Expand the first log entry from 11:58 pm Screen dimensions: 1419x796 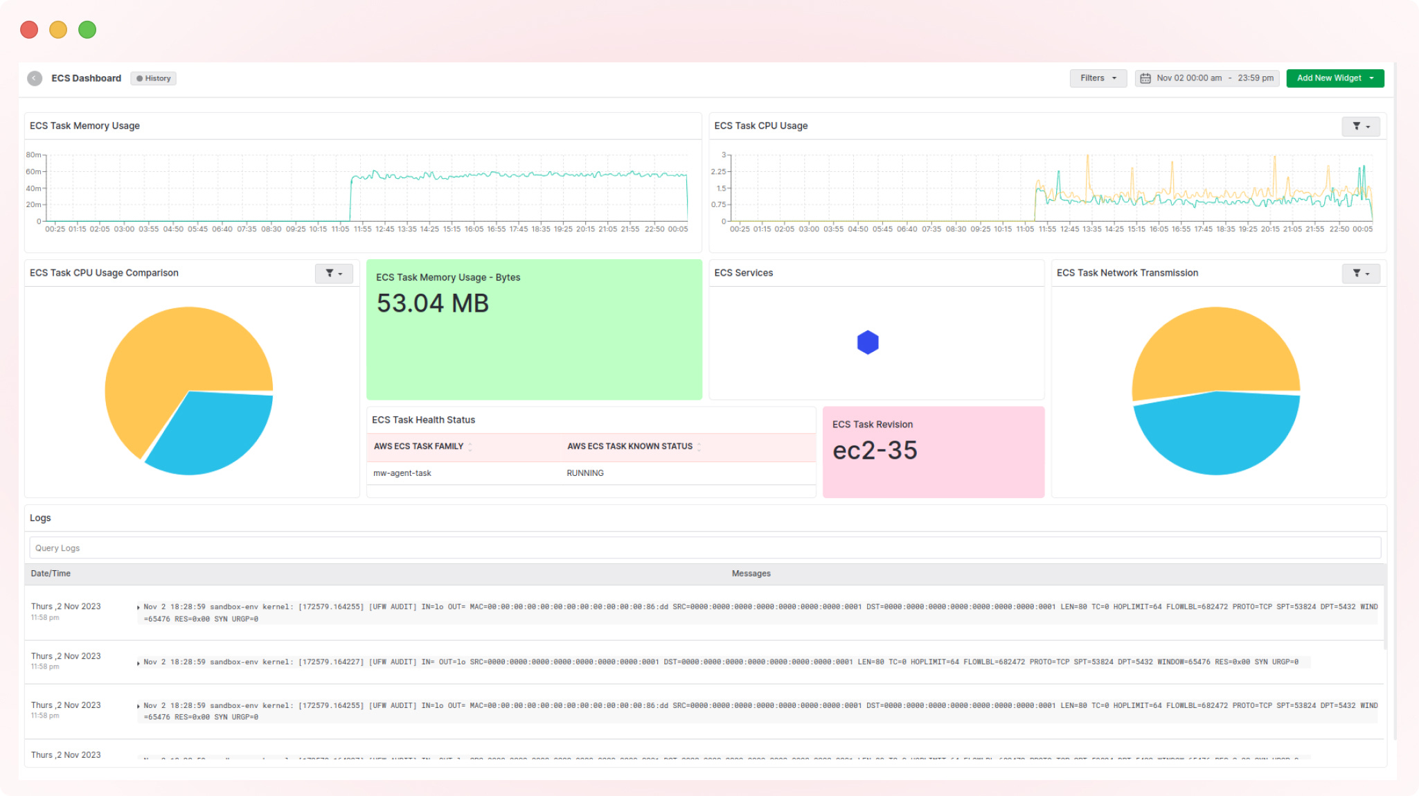pyautogui.click(x=139, y=606)
